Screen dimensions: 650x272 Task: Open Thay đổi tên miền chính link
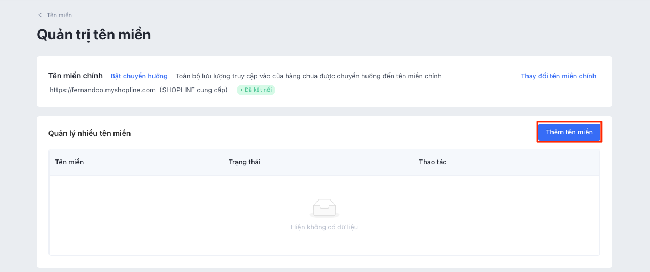558,76
